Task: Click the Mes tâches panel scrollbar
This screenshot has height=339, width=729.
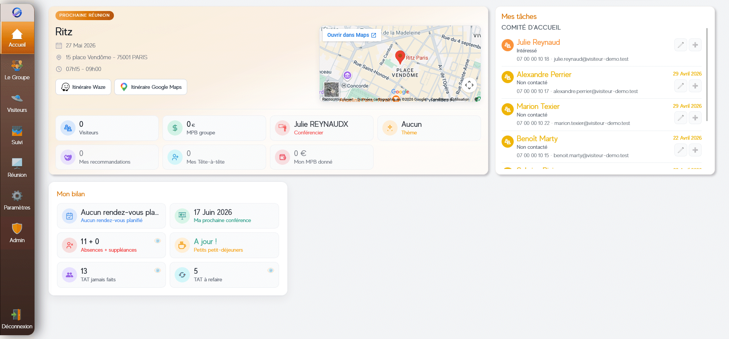Action: tap(707, 74)
